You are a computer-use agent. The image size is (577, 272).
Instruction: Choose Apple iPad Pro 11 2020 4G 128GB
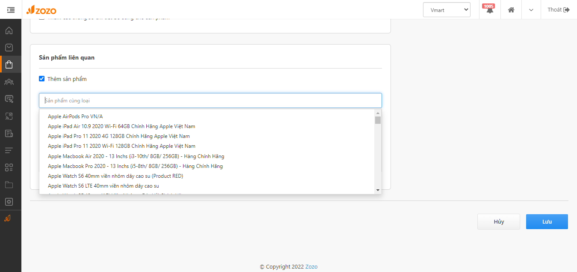(207, 136)
